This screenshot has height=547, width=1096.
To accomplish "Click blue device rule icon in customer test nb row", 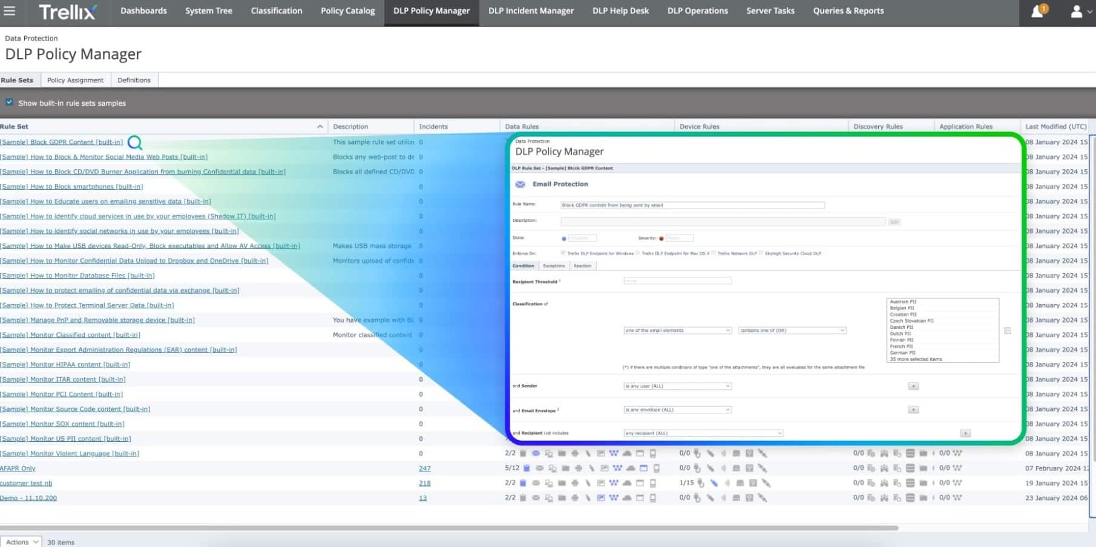I will 714,483.
